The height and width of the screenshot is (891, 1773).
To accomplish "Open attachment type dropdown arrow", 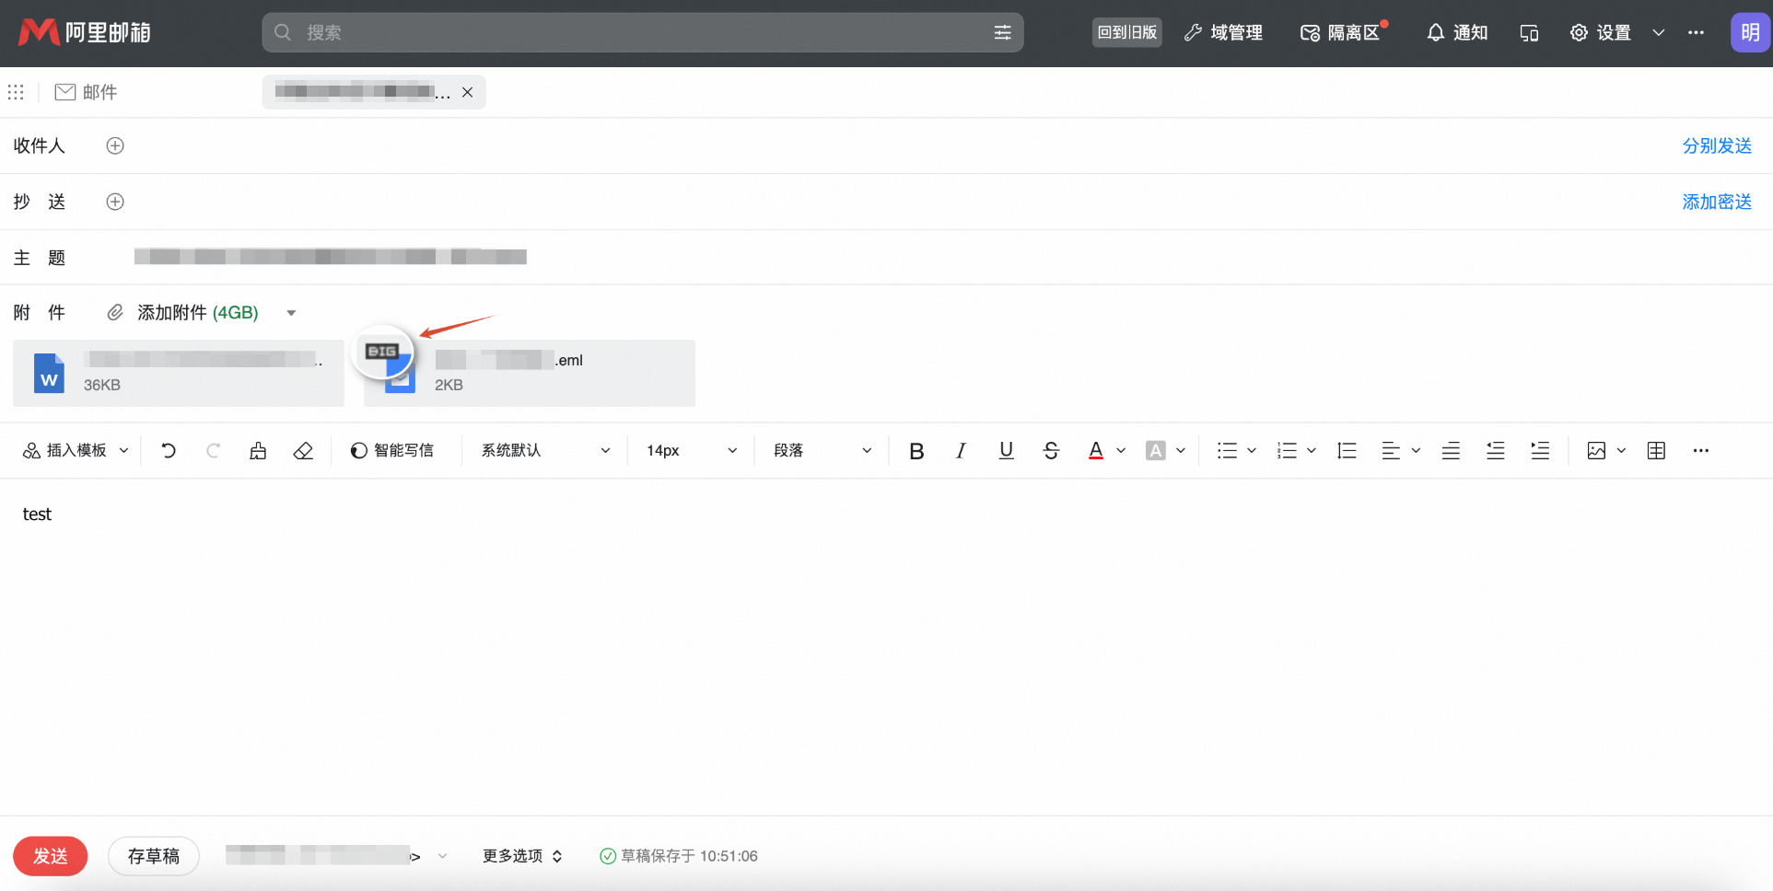I will (291, 313).
